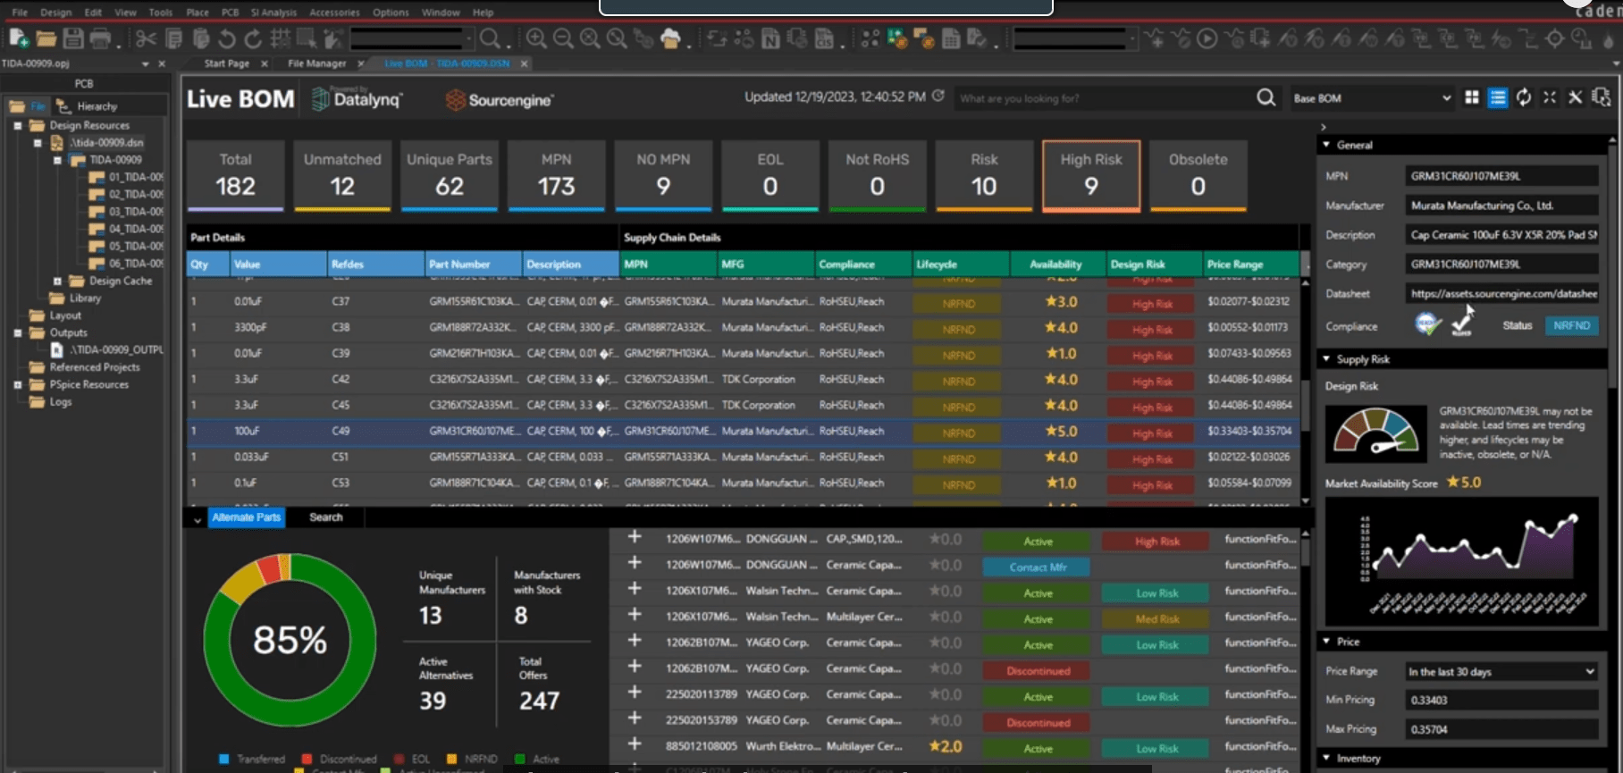Screen dimensions: 1623x773
Task: Open the Base BOM dropdown
Action: [x=1372, y=98]
